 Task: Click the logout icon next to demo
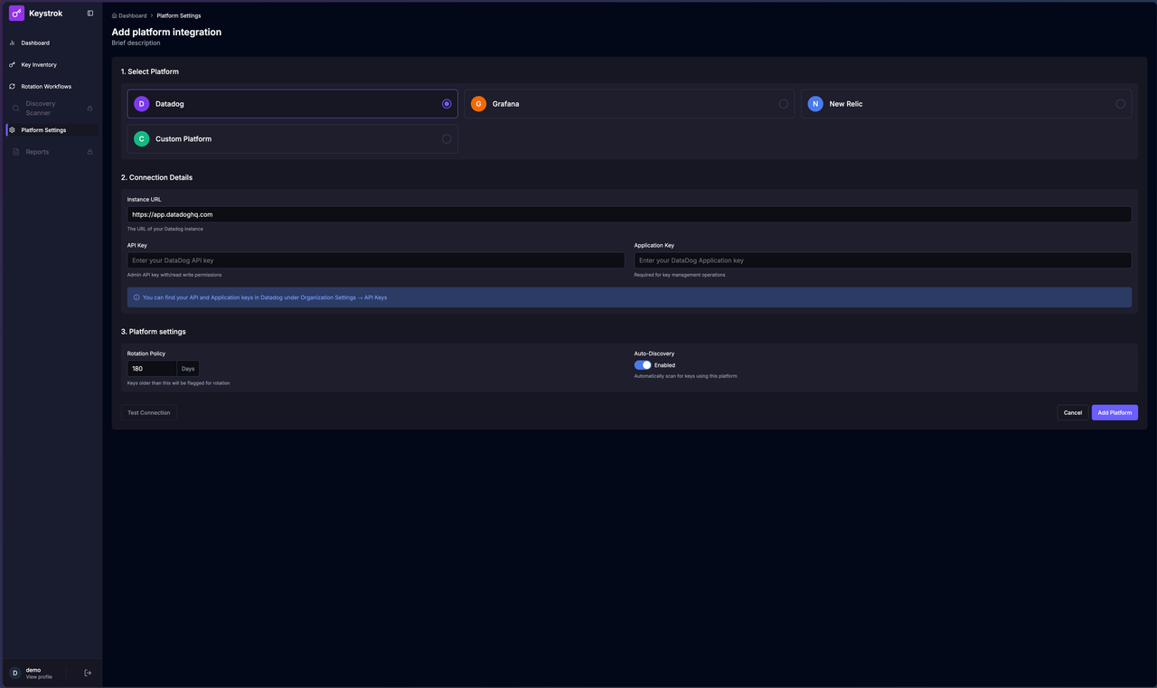coord(88,673)
